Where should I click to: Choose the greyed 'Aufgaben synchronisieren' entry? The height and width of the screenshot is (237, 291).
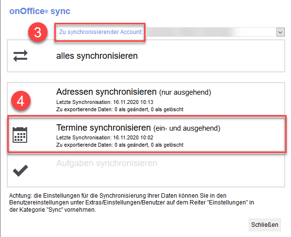(107, 163)
